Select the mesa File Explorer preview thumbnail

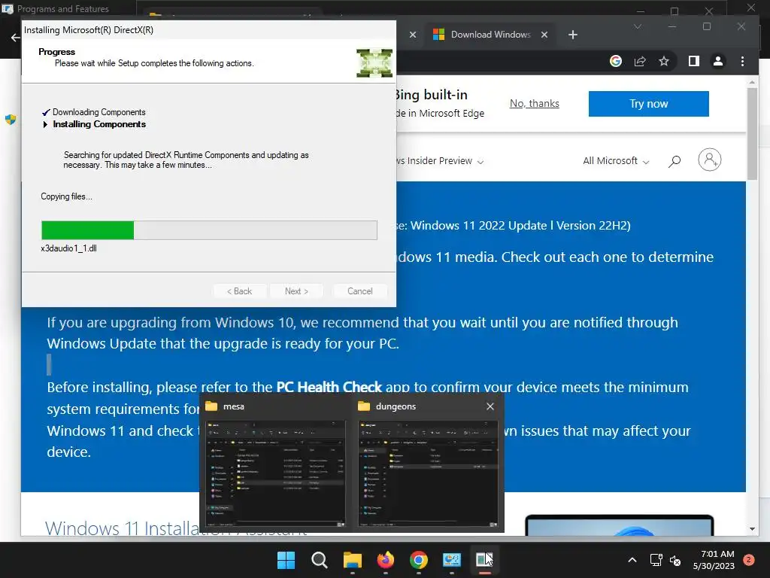coord(275,474)
